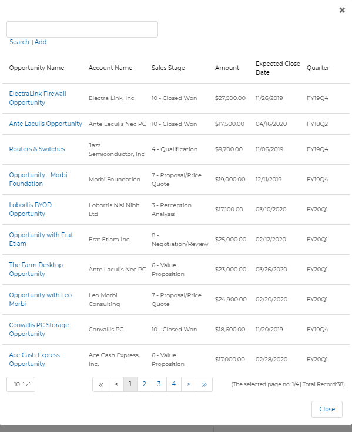Click account name Electra Link, Inc

[112, 98]
